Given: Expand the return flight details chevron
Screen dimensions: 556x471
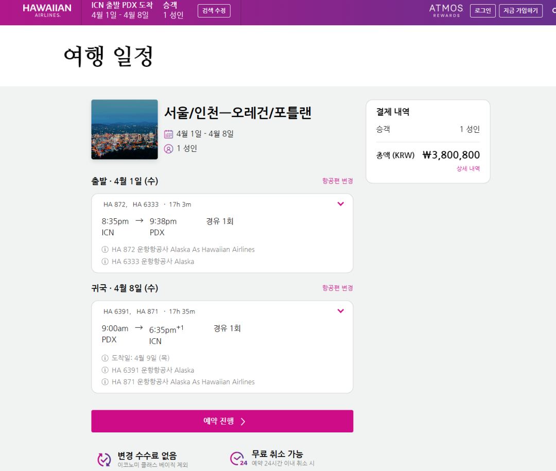Looking at the screenshot, I should tap(340, 311).
